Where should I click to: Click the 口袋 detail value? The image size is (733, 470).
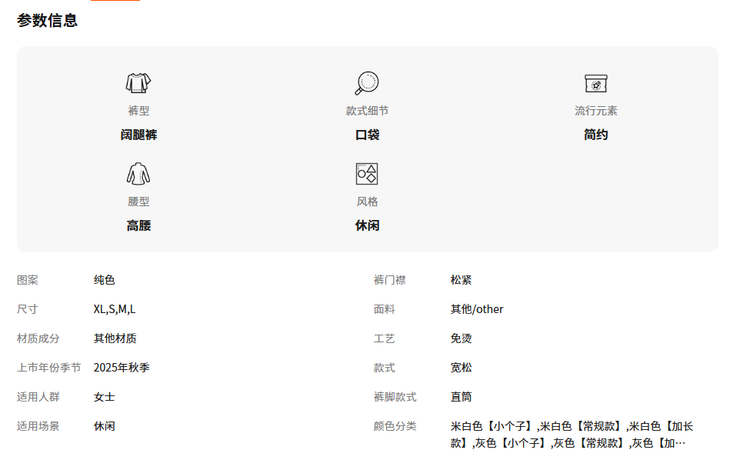tap(367, 135)
